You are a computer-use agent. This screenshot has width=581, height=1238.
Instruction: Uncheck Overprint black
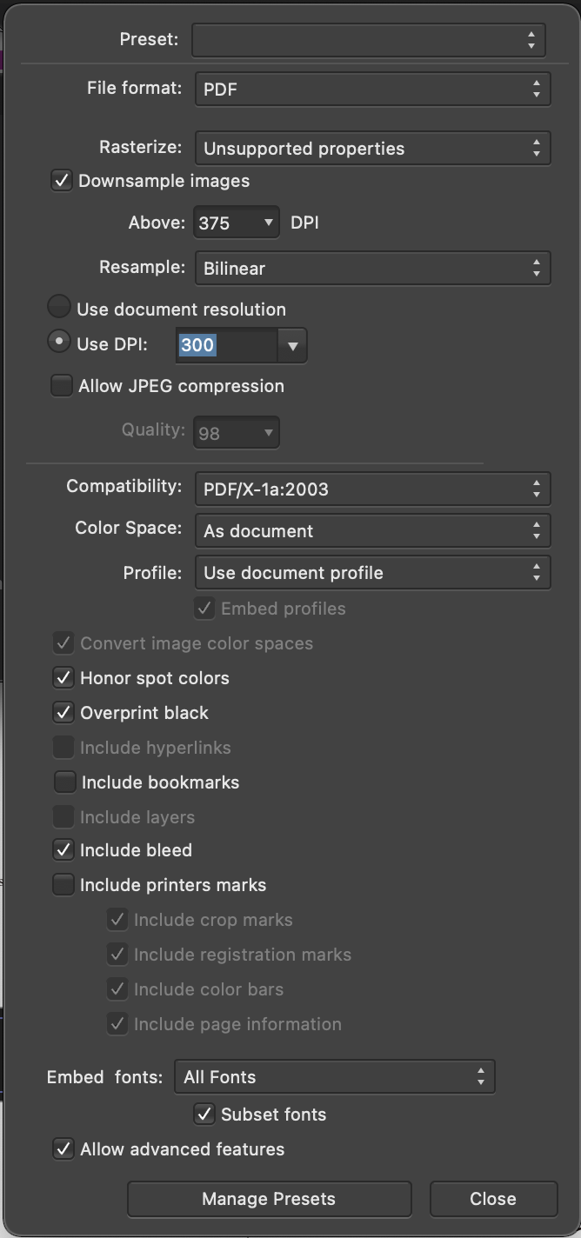tap(63, 713)
